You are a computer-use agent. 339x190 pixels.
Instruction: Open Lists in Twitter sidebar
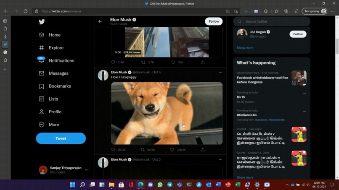pos(48,99)
